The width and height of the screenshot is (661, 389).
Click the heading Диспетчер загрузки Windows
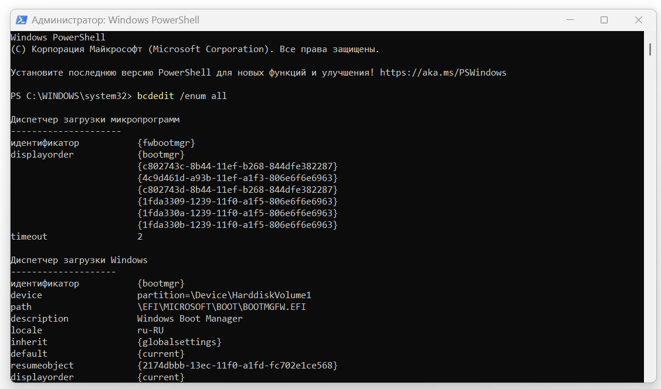[79, 260]
